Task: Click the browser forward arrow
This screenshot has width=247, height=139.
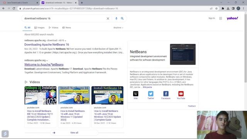Action: 8,8
